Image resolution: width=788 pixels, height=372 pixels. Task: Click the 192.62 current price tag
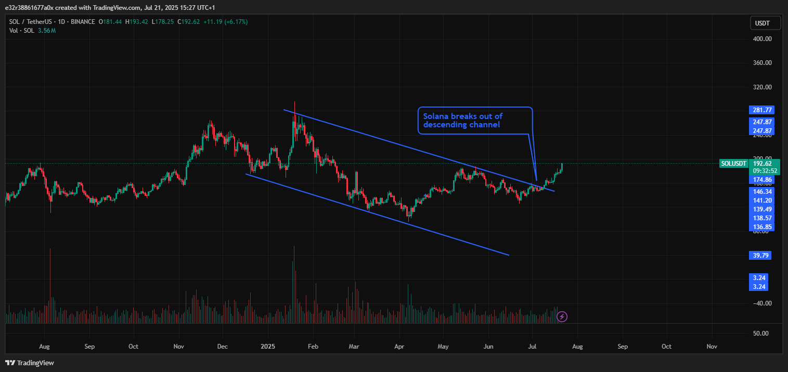[763, 163]
